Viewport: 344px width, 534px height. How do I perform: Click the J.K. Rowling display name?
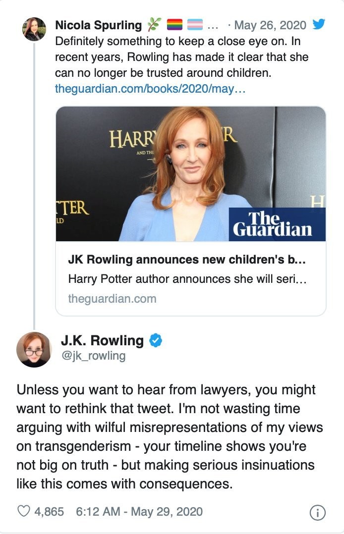pyautogui.click(x=102, y=340)
